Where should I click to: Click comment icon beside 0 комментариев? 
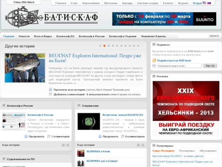[122, 136]
